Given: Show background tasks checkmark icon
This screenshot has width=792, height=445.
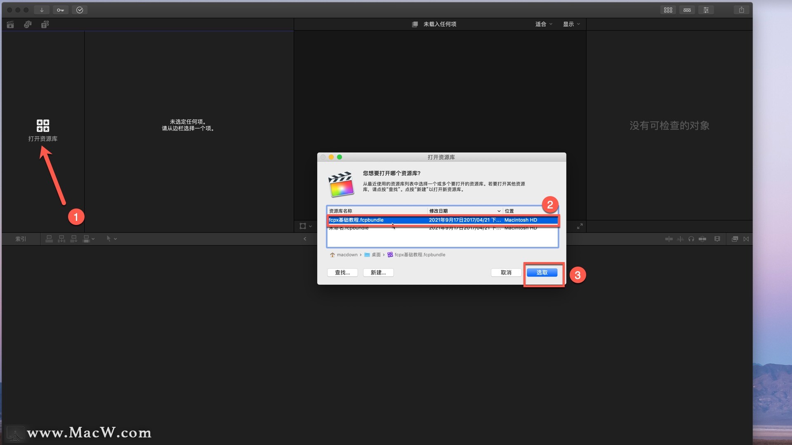Looking at the screenshot, I should tap(80, 10).
